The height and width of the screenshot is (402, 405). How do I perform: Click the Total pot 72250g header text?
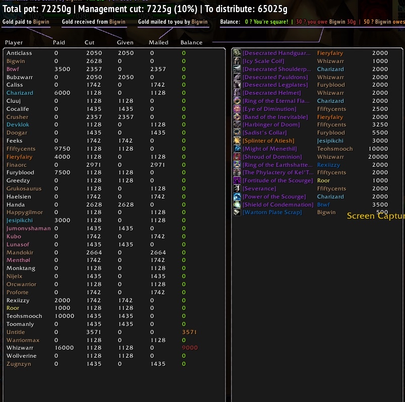click(x=37, y=9)
